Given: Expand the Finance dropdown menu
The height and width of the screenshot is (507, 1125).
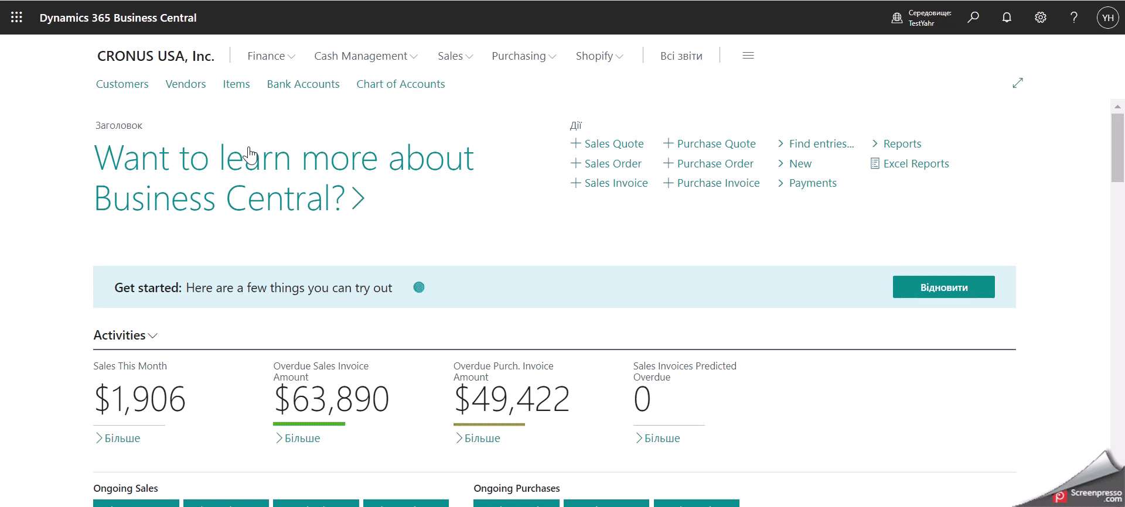Looking at the screenshot, I should (x=271, y=56).
